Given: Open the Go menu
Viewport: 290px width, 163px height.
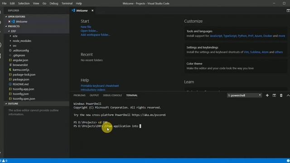Looking at the screenshot, I should (44, 3).
